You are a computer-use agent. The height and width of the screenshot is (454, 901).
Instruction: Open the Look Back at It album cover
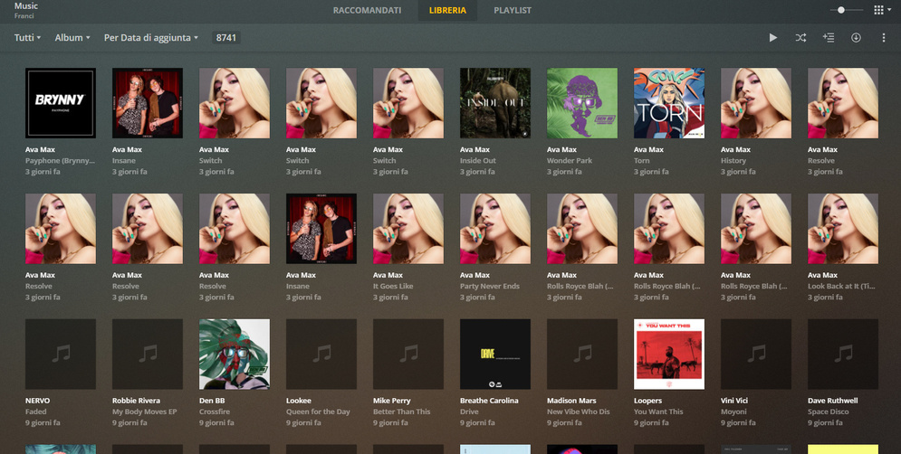(843, 229)
